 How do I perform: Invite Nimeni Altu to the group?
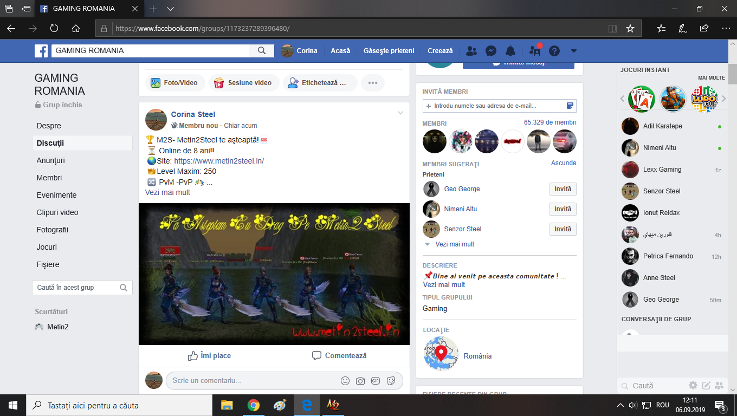tap(563, 209)
